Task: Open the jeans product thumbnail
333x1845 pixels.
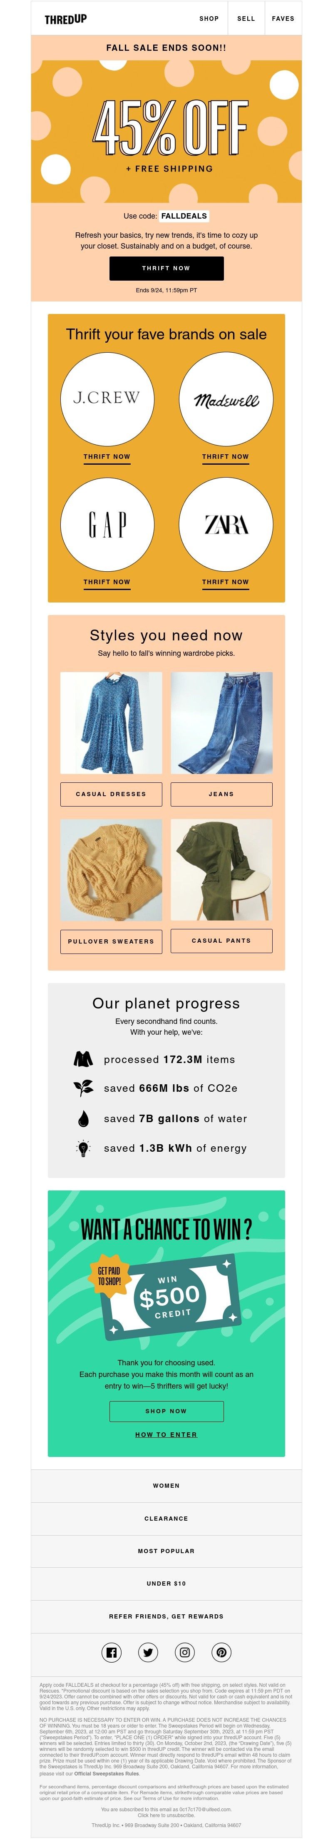Action: tap(221, 723)
